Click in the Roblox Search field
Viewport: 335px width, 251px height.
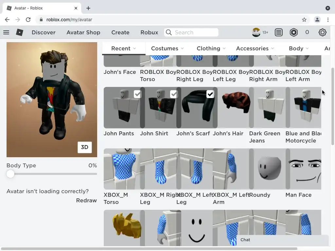pos(191,32)
